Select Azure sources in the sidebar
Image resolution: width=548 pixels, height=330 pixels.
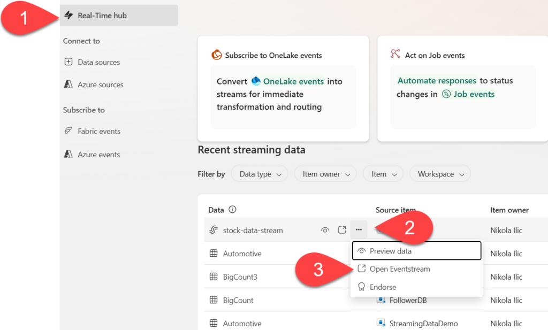point(100,85)
